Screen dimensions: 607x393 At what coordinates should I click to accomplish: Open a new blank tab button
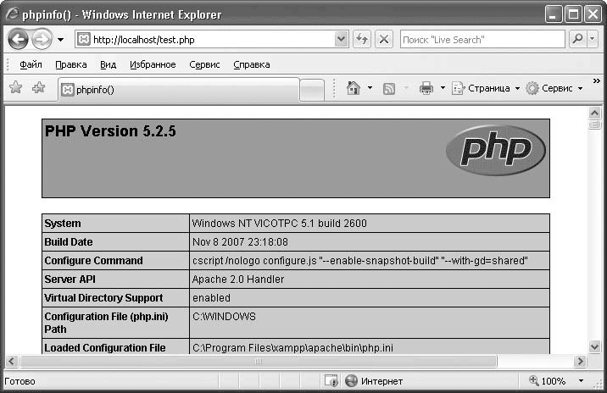(312, 90)
